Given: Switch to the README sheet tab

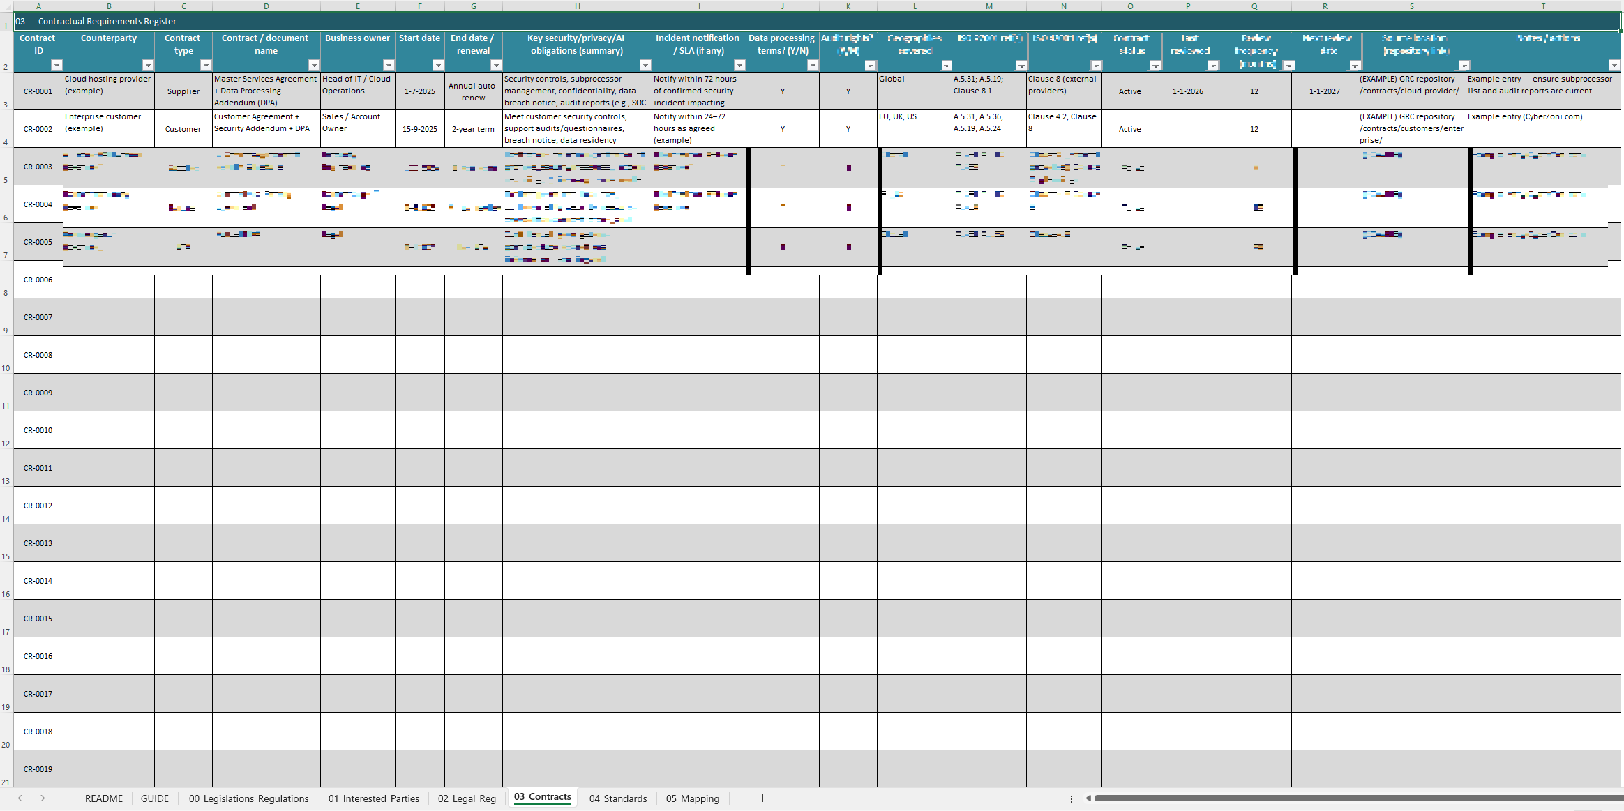Looking at the screenshot, I should tap(104, 798).
